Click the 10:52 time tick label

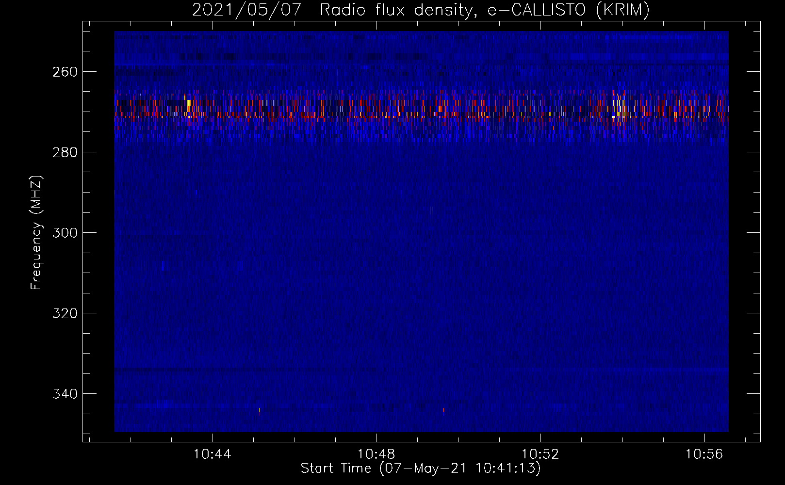pos(540,454)
